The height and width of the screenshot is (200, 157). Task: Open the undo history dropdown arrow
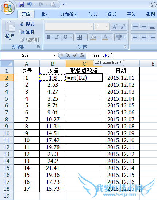coord(35,4)
